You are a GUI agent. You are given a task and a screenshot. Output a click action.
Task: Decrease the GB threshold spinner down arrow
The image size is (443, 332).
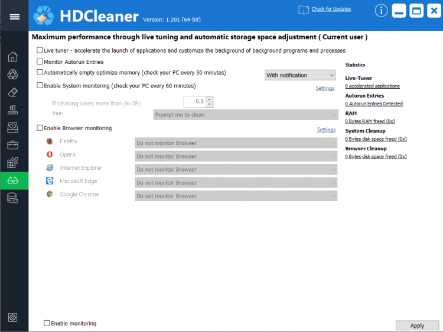[209, 104]
